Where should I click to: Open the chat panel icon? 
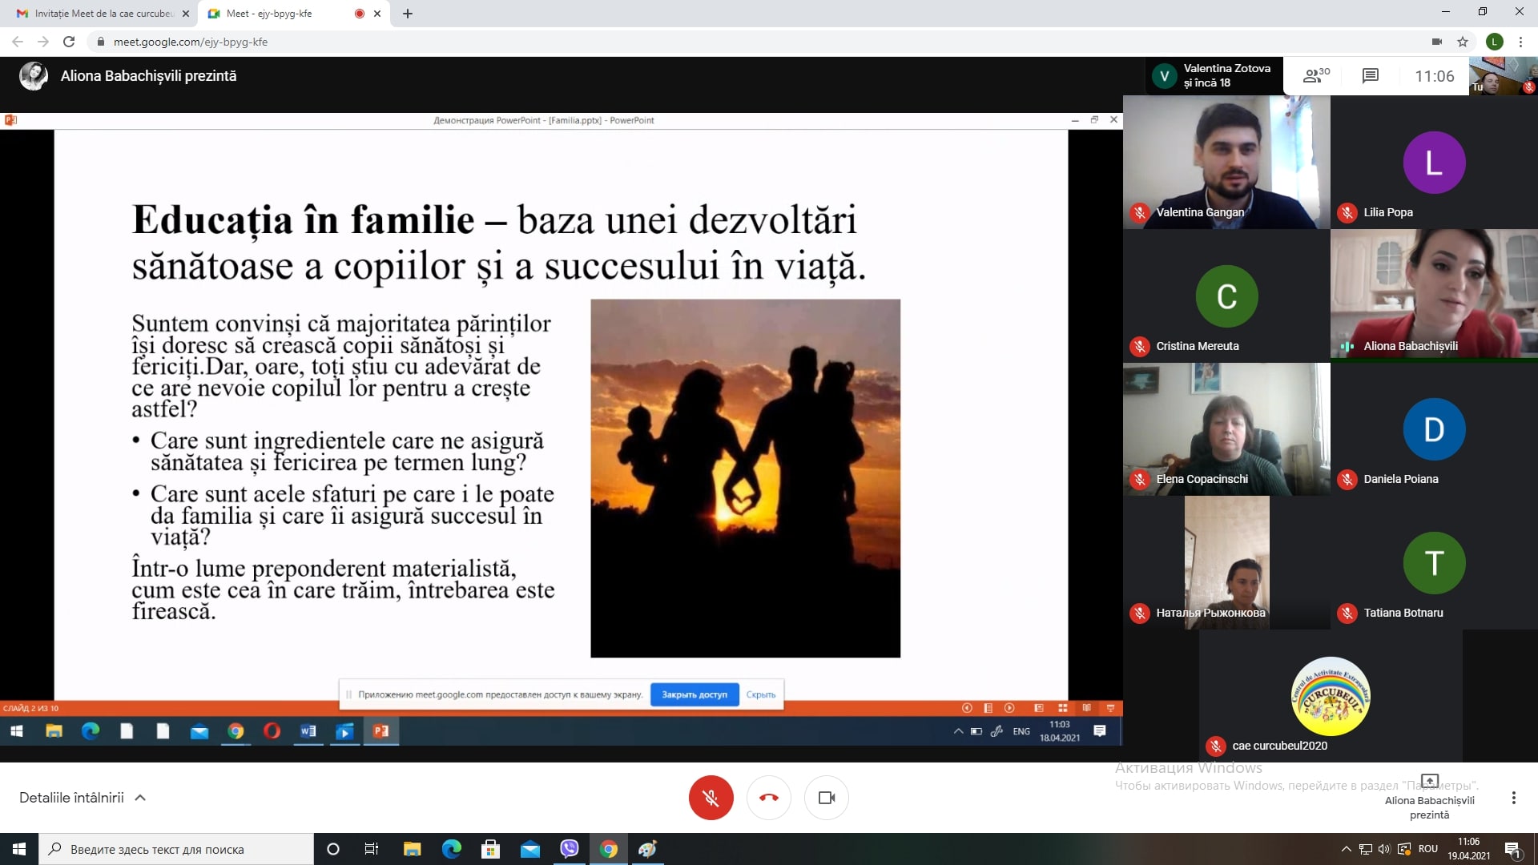pyautogui.click(x=1370, y=76)
